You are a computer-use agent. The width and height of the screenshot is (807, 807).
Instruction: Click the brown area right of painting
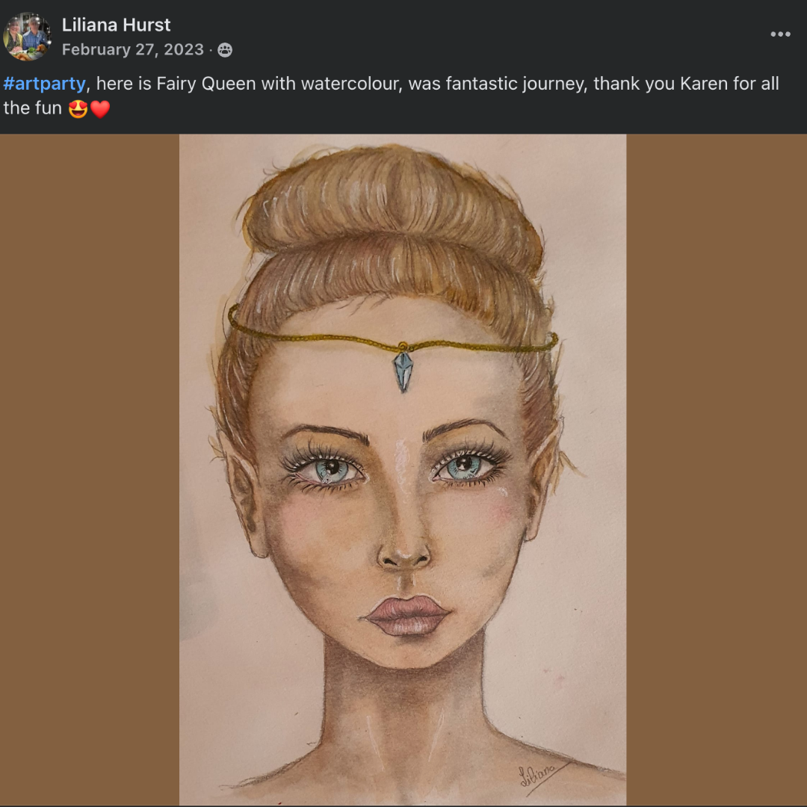[717, 469]
